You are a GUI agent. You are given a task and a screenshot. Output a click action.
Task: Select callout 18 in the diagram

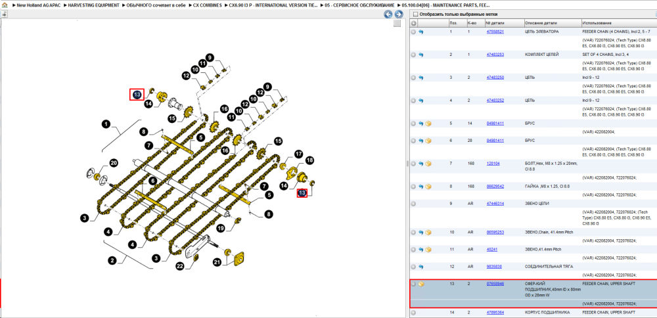pos(309,160)
